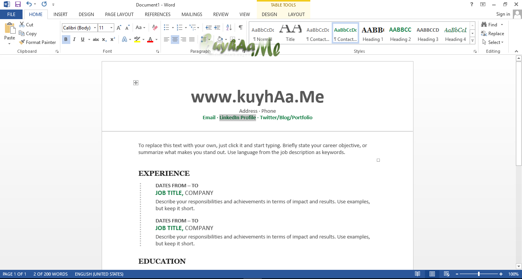Toggle Print Layout view in status bar
The width and height of the screenshot is (522, 279).
coord(432,274)
